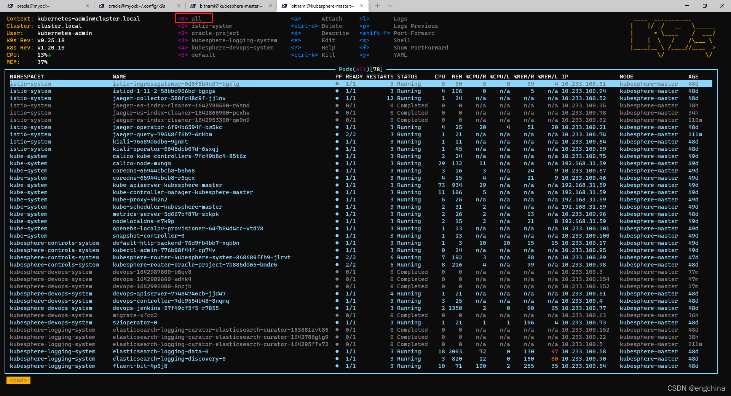Click the NAMESPACE column header

[27, 77]
